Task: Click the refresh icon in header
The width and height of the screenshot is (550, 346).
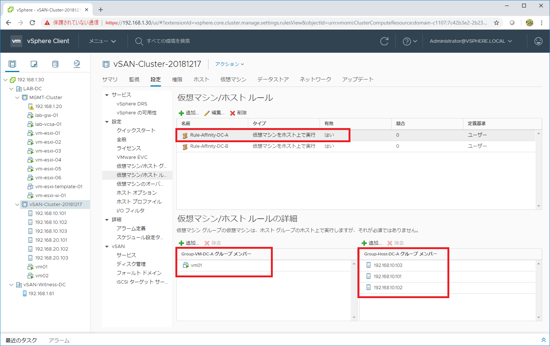Action: (x=384, y=41)
